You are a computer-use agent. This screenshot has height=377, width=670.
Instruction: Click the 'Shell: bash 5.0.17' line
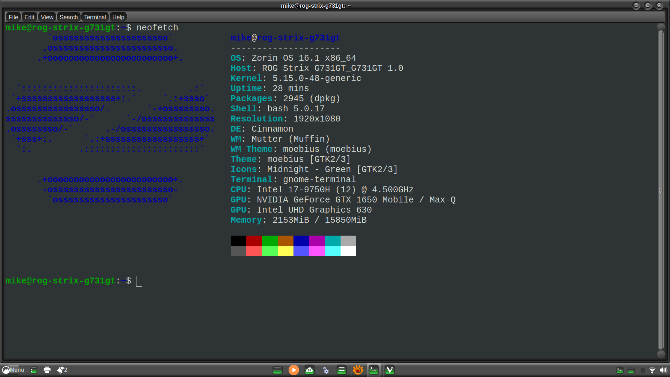point(277,109)
